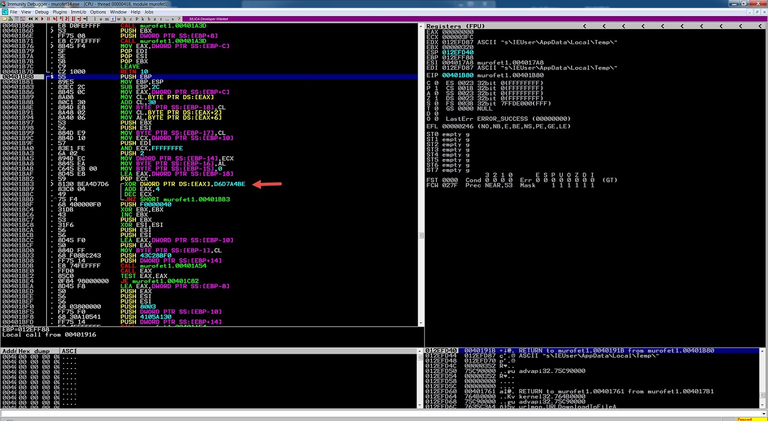Open the Help menu
Image resolution: width=768 pixels, height=421 pixels.
135,12
